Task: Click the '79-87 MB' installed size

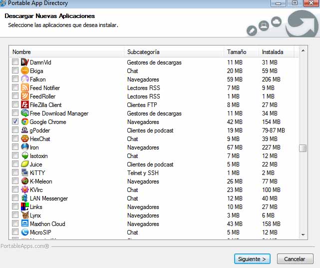Action: click(x=274, y=130)
